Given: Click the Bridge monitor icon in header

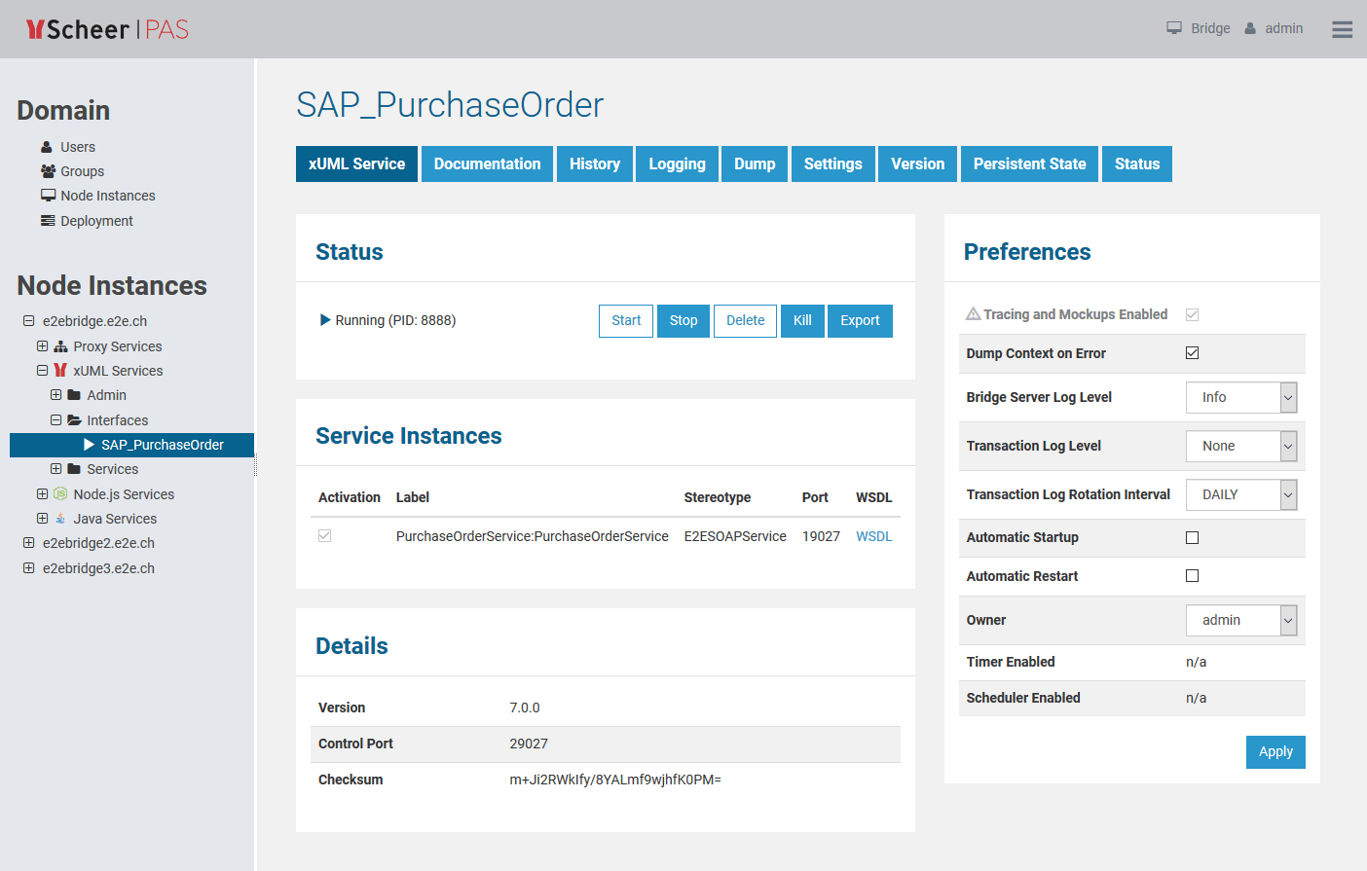Looking at the screenshot, I should tap(1174, 28).
